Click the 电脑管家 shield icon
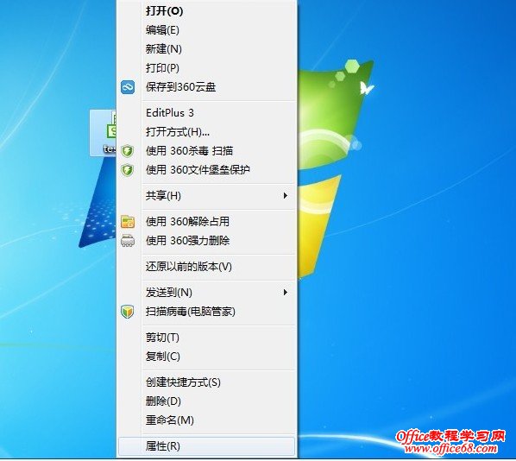 [128, 312]
